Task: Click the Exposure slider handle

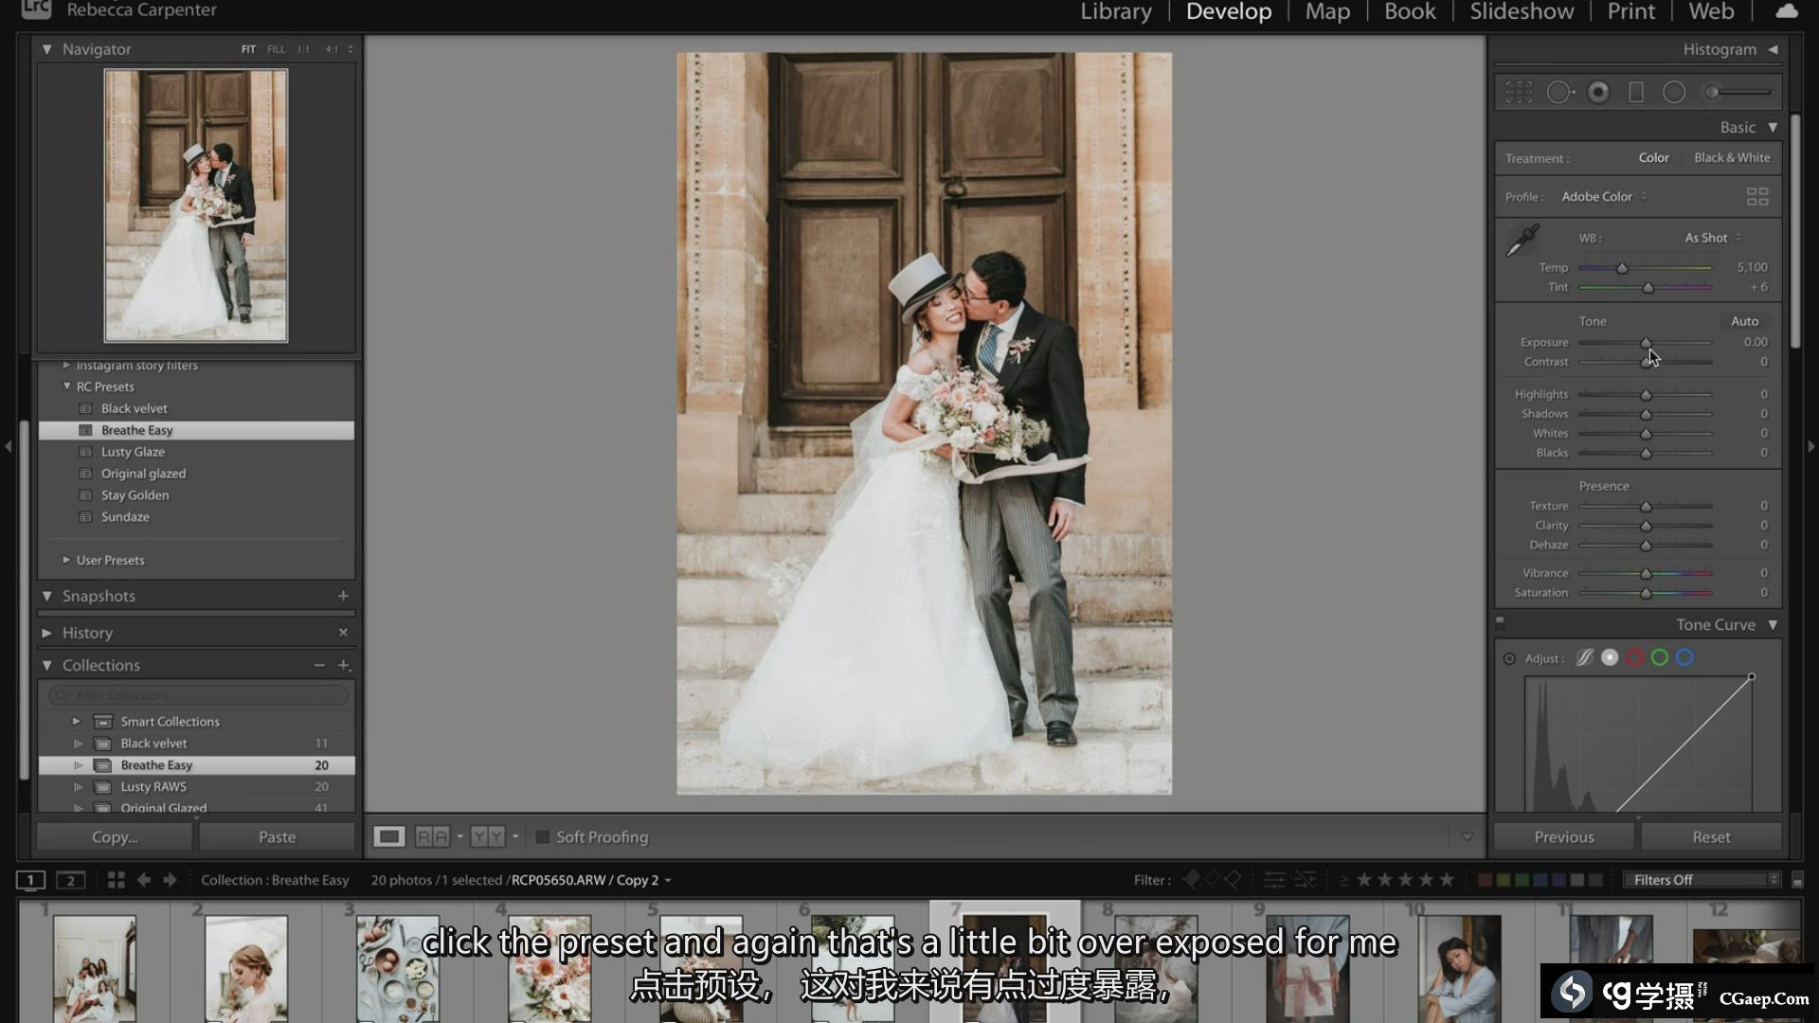Action: point(1646,343)
